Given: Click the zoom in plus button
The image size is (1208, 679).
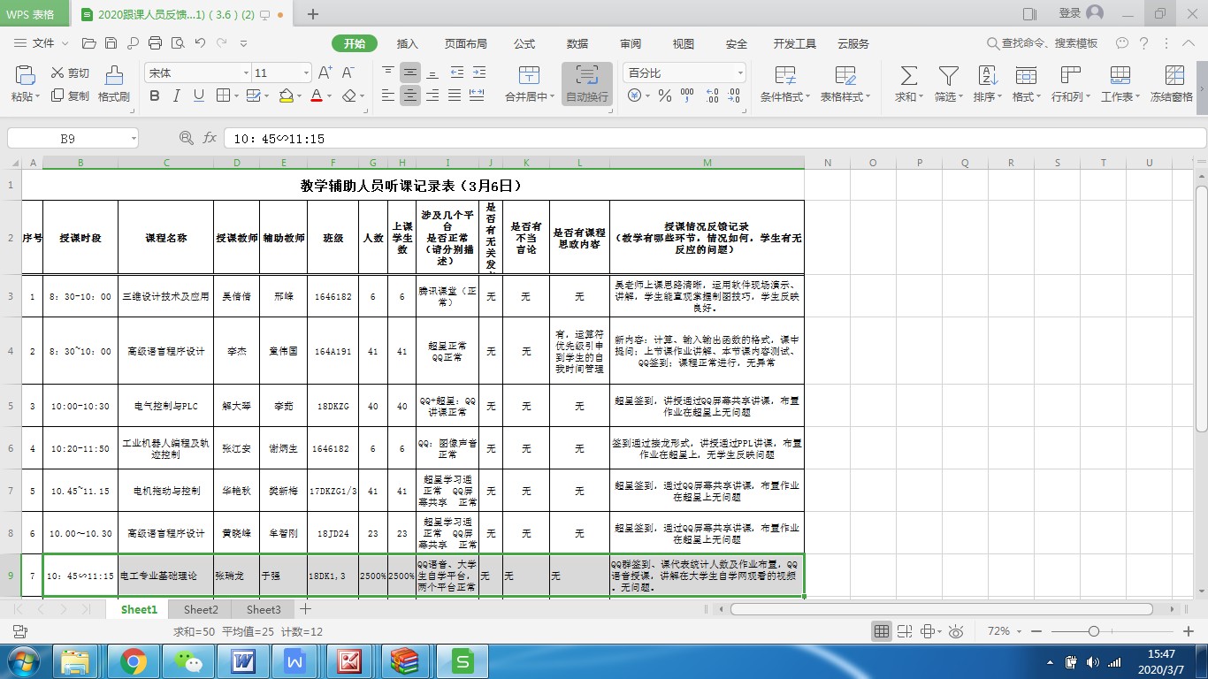Looking at the screenshot, I should point(1189,631).
